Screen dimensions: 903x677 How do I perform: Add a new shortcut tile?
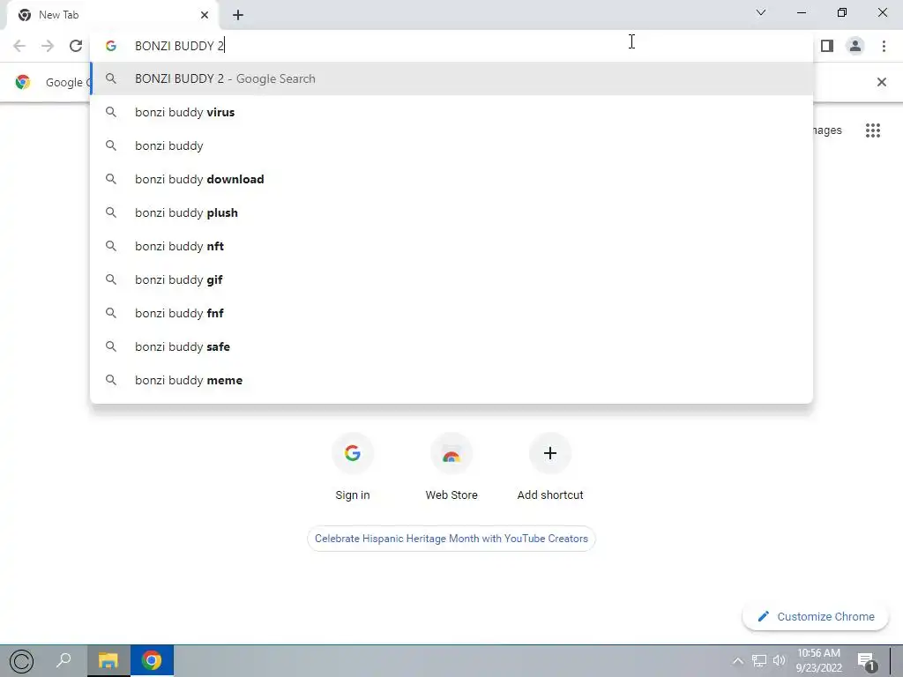point(550,467)
